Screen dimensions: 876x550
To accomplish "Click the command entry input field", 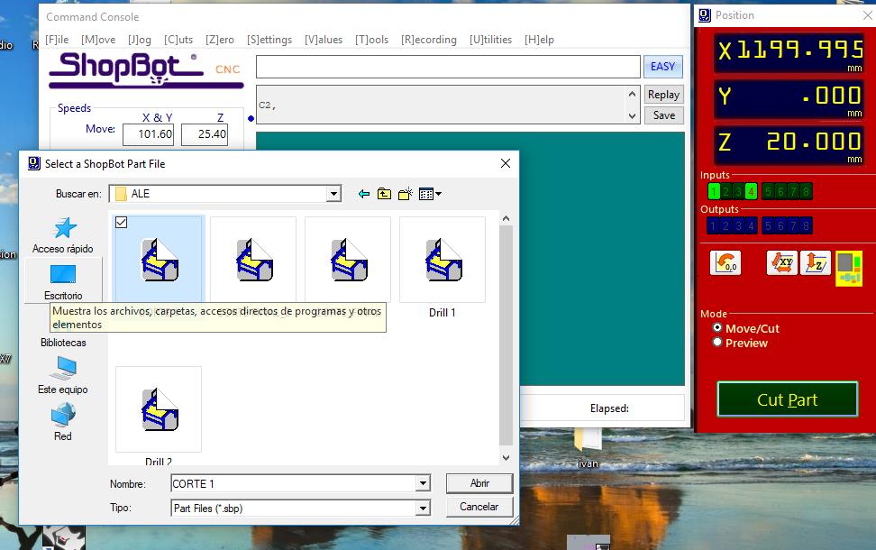I will [448, 67].
